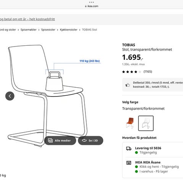This screenshot has height=183, width=183.
Task: Click the three dots above address bar
Action: tap(91, 2)
